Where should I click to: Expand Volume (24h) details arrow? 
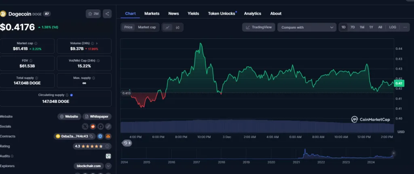[97, 43]
